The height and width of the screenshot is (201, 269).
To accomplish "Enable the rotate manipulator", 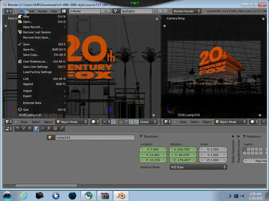I will (131, 122).
